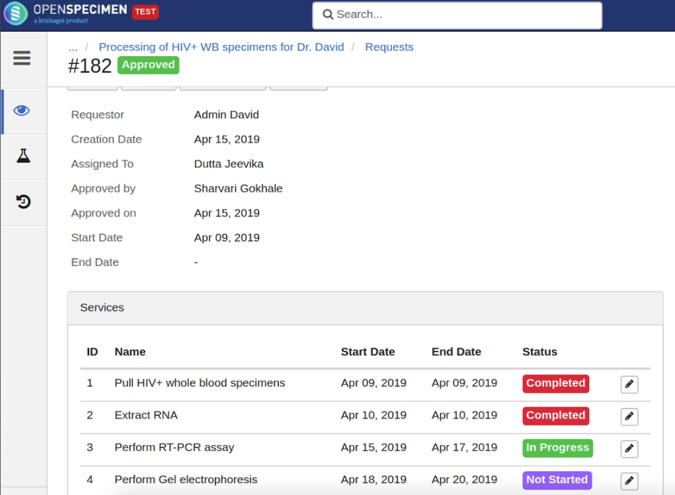This screenshot has height=495, width=675.
Task: Click the Approved status badge
Action: (148, 65)
